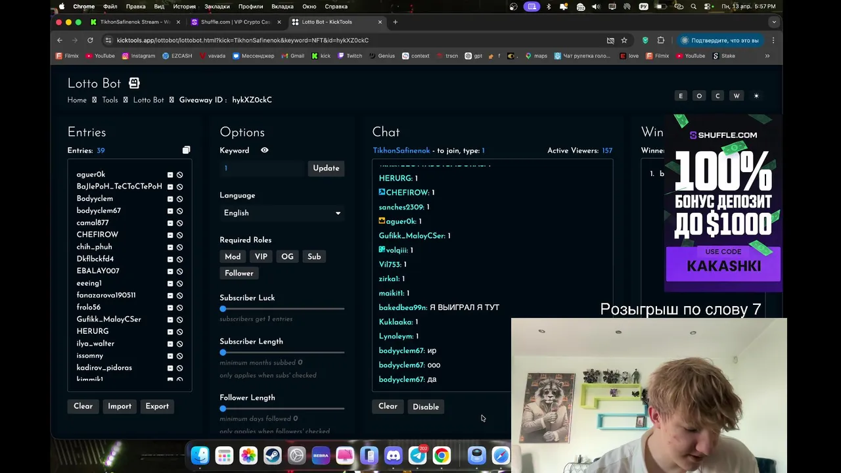841x473 pixels.
Task: Open the История menu
Action: (x=185, y=7)
